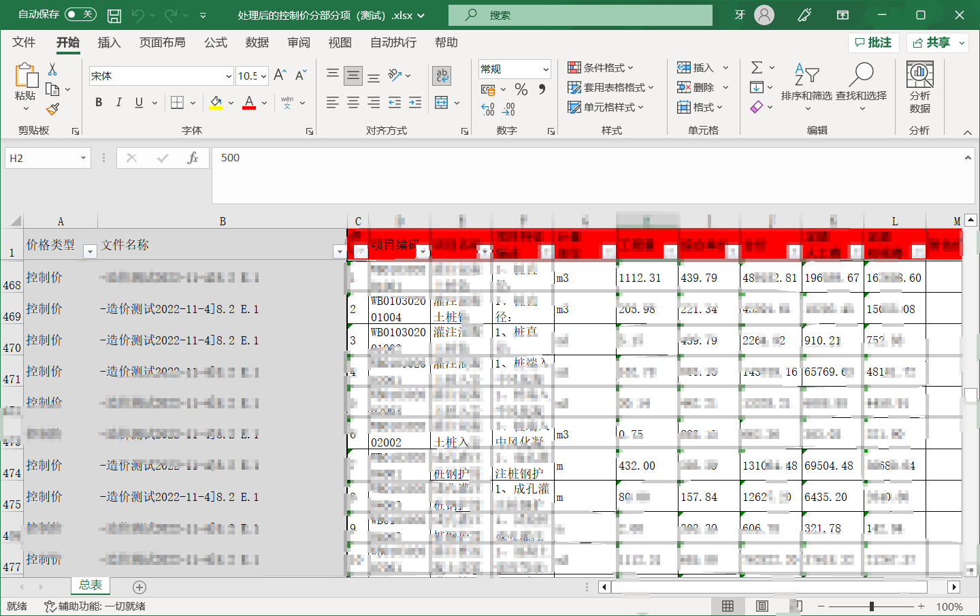
Task: Click the Decrease Font Size icon
Action: pyautogui.click(x=301, y=76)
